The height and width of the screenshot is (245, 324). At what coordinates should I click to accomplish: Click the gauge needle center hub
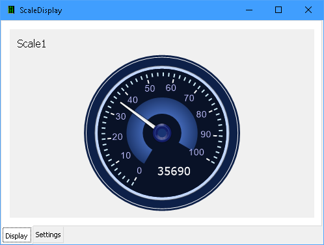[162, 133]
